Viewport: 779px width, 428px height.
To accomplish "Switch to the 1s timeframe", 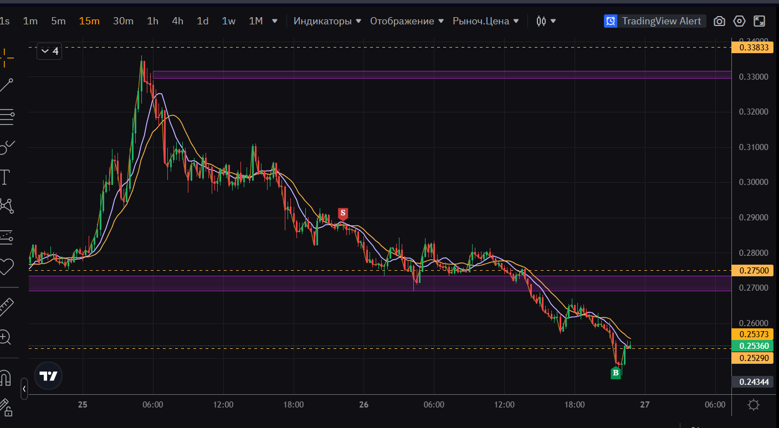I will (x=4, y=21).
